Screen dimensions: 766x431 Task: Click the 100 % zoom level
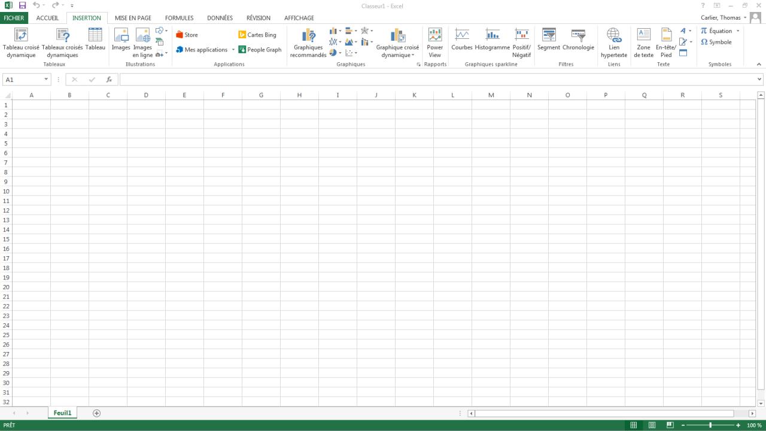pyautogui.click(x=754, y=425)
